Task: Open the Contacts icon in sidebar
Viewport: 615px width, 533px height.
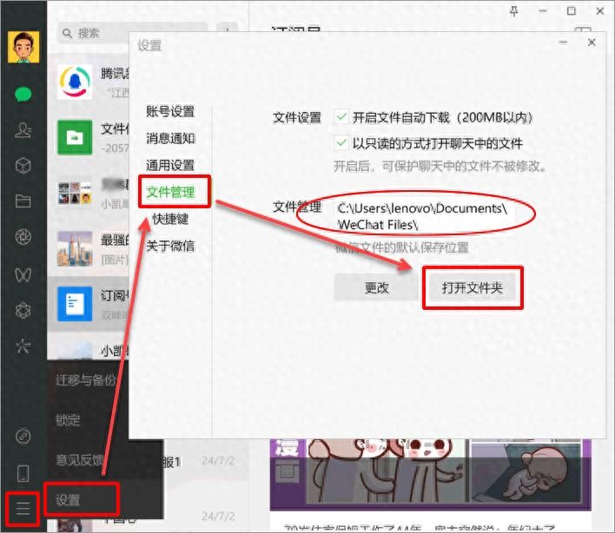Action: click(23, 130)
